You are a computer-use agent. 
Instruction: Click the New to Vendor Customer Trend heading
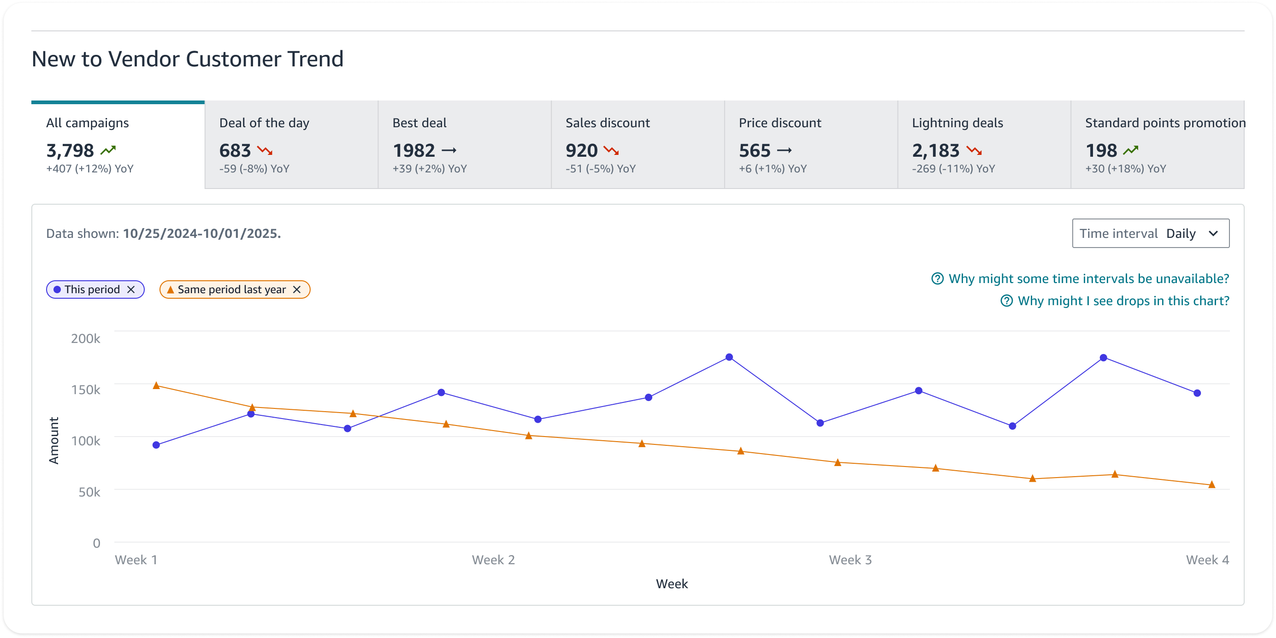tap(187, 59)
